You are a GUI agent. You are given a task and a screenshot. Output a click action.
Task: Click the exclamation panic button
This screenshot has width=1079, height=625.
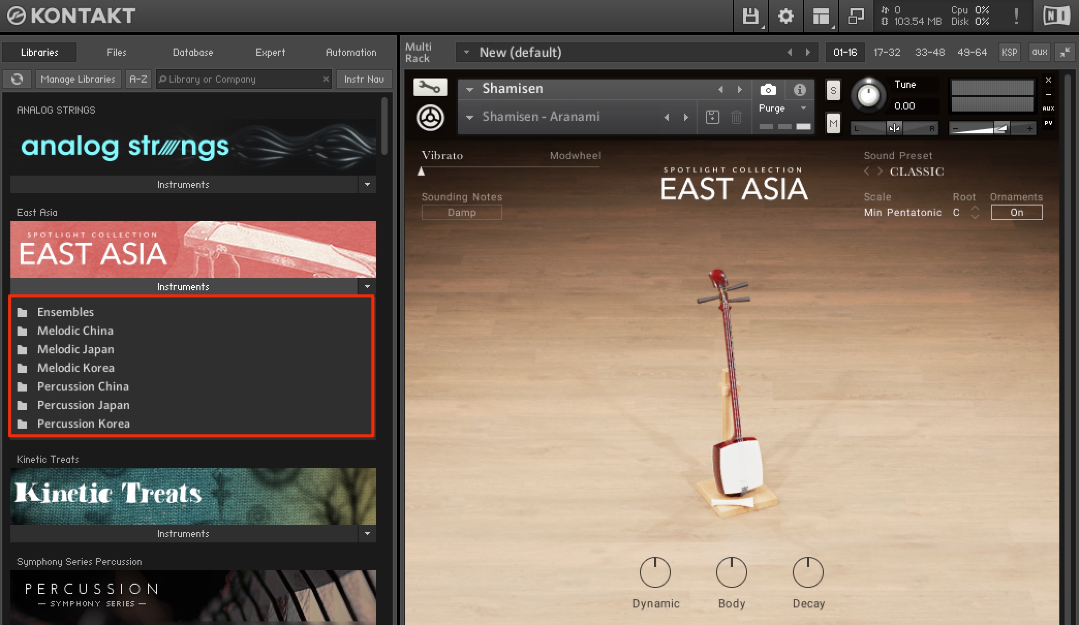click(x=1016, y=16)
